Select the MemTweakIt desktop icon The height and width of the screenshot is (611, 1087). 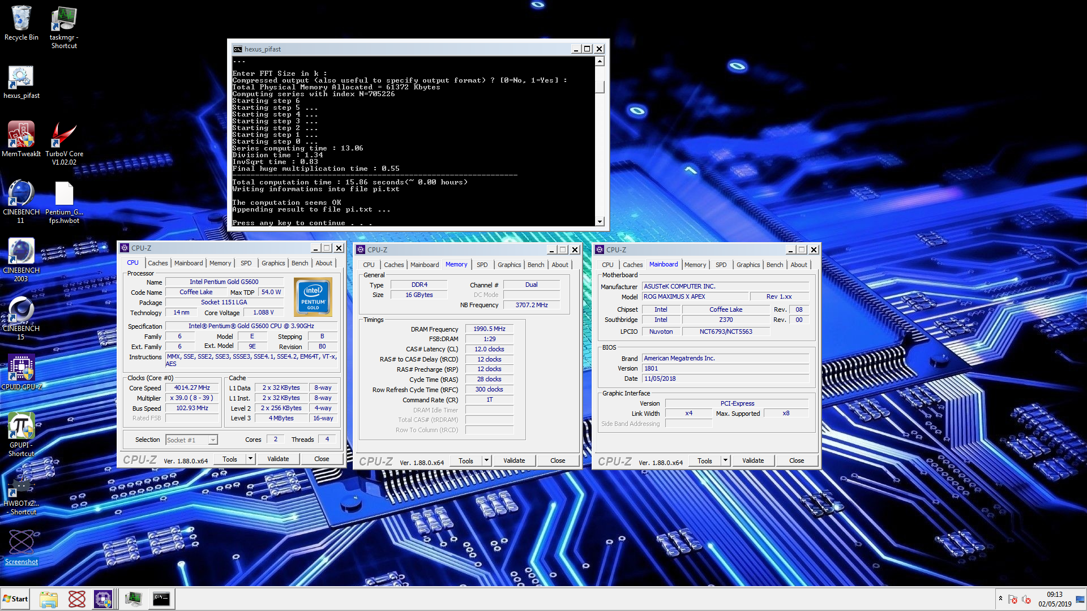click(x=21, y=139)
